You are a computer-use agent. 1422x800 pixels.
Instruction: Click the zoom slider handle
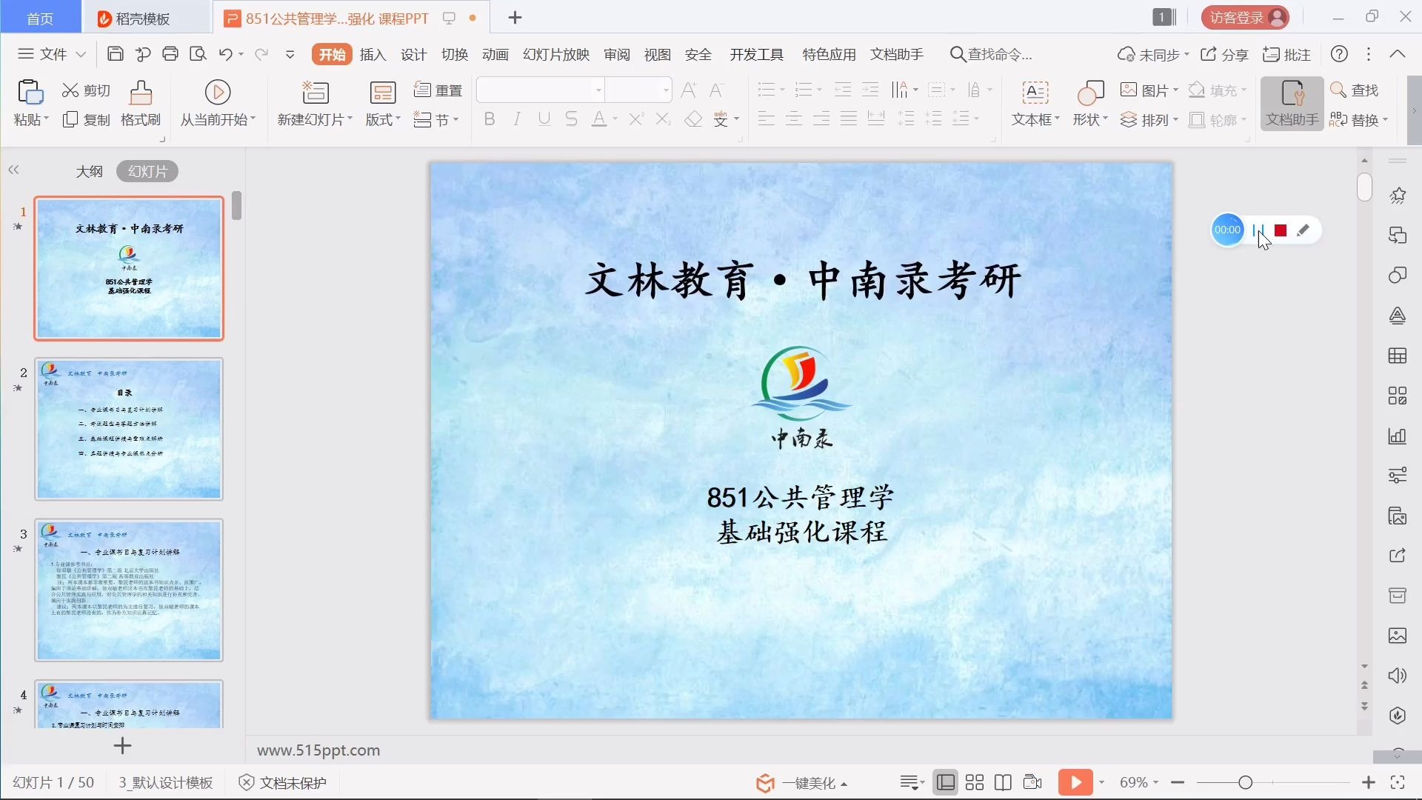pos(1246,783)
